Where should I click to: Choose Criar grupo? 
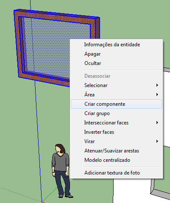116,113
